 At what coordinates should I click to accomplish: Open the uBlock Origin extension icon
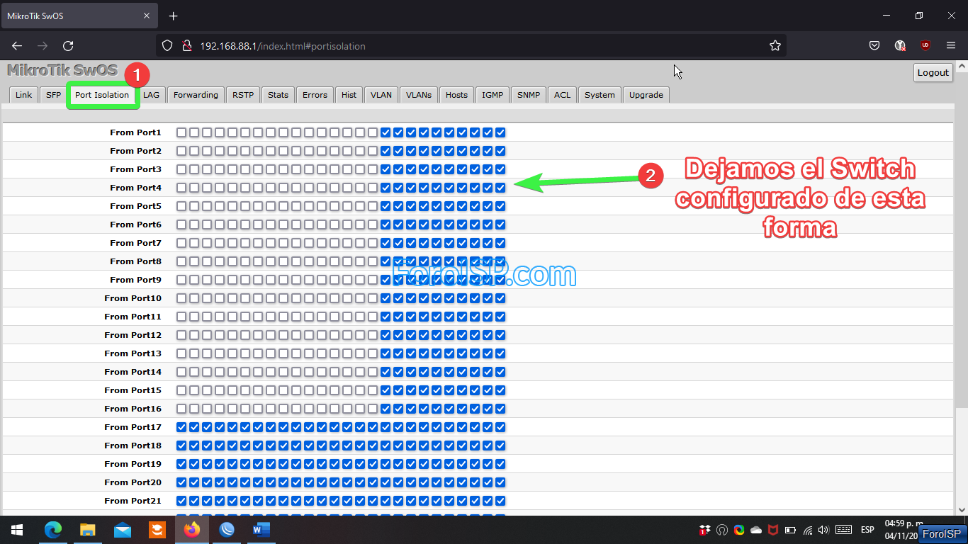click(925, 46)
